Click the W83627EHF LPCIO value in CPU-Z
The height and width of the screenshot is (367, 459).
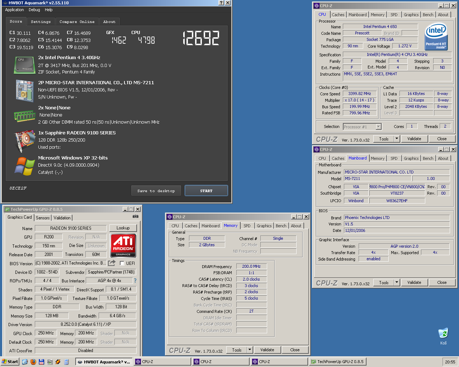397,201
